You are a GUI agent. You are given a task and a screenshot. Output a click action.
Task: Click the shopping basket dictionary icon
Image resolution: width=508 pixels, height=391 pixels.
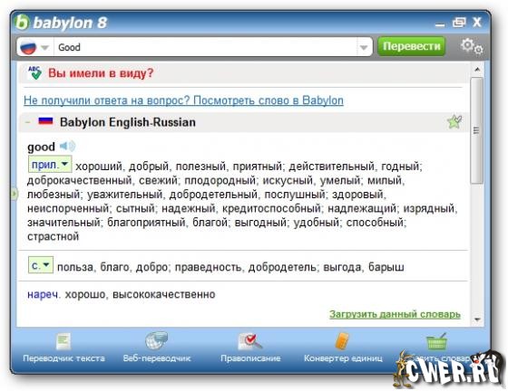tap(436, 342)
